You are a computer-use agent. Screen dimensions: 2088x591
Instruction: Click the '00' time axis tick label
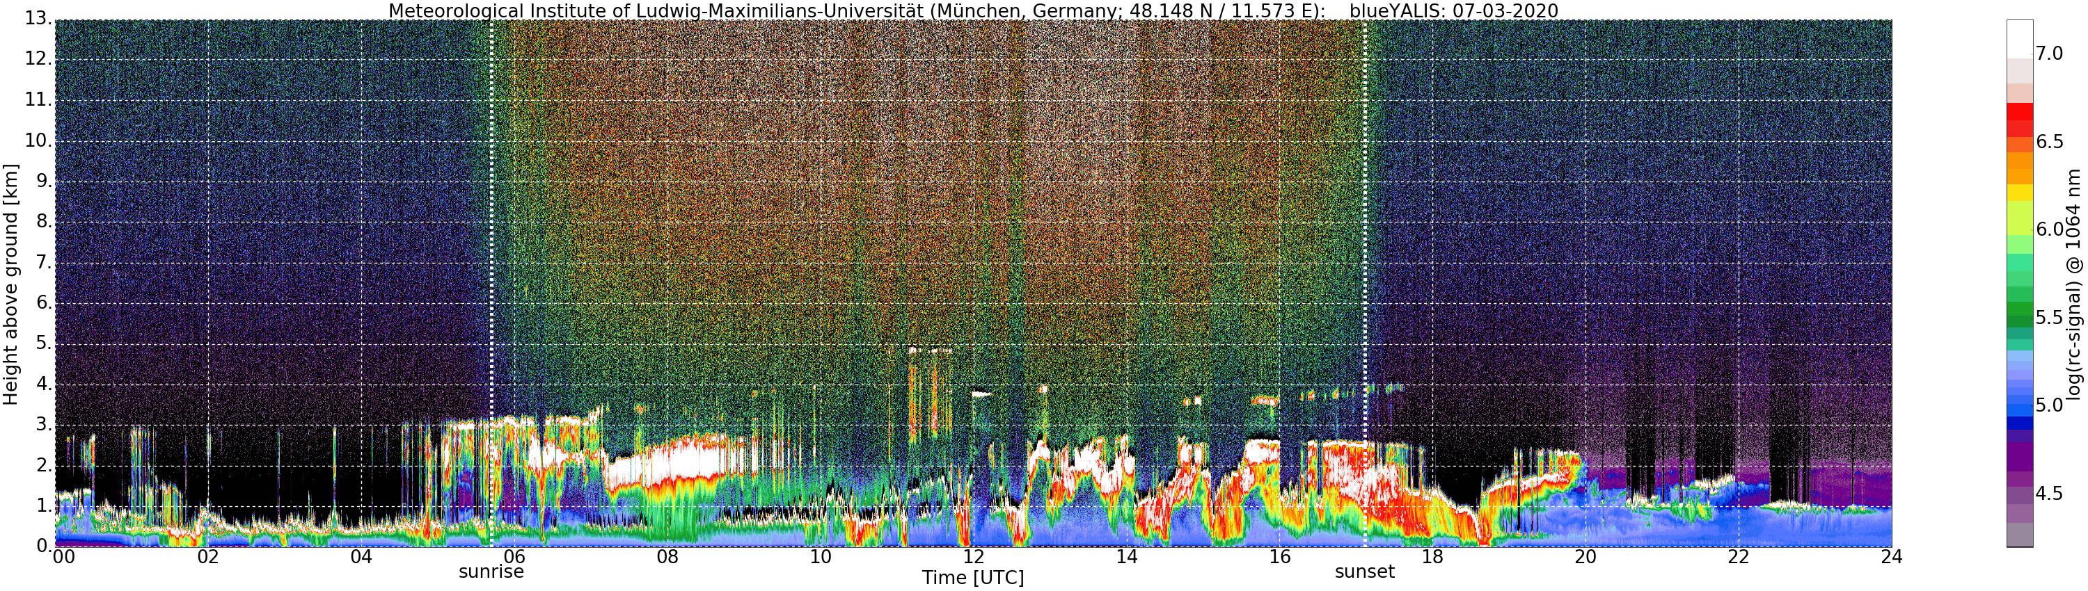click(63, 557)
